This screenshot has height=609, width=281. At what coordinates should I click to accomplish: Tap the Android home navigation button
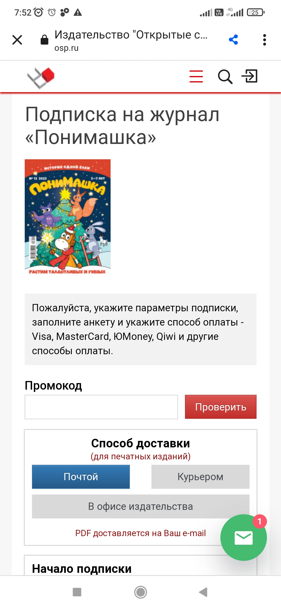pos(140,592)
